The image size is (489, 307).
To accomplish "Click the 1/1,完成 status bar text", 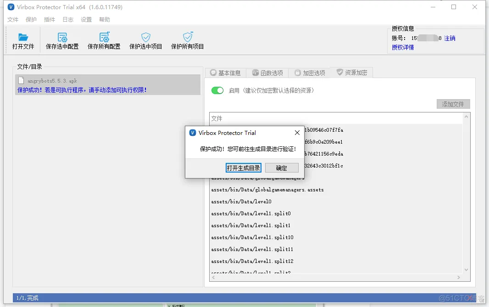I will coord(28,298).
